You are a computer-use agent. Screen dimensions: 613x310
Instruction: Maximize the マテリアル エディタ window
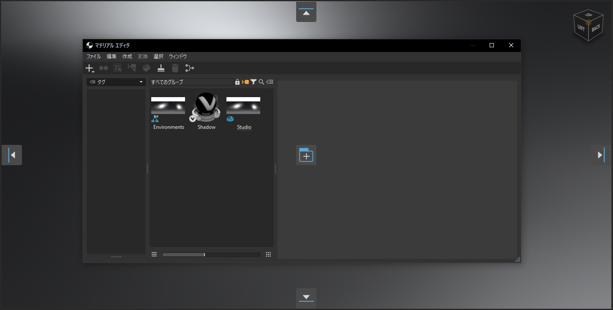492,45
